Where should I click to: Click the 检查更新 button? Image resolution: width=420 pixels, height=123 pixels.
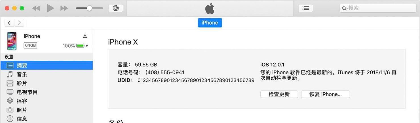click(279, 94)
